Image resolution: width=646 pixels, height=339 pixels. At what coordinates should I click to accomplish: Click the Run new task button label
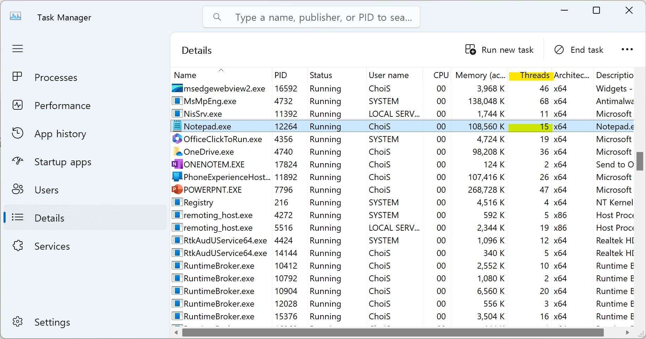[507, 50]
